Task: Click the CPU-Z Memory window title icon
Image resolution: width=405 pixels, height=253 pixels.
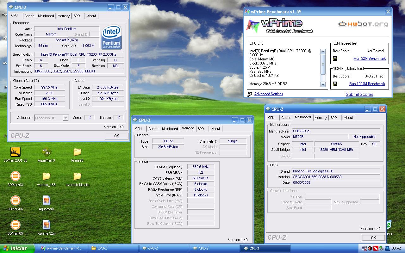Action: pos(135,120)
